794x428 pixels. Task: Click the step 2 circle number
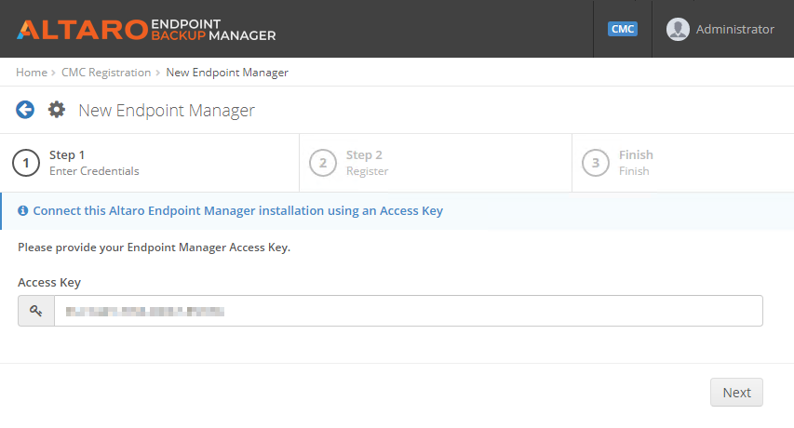[x=323, y=163]
